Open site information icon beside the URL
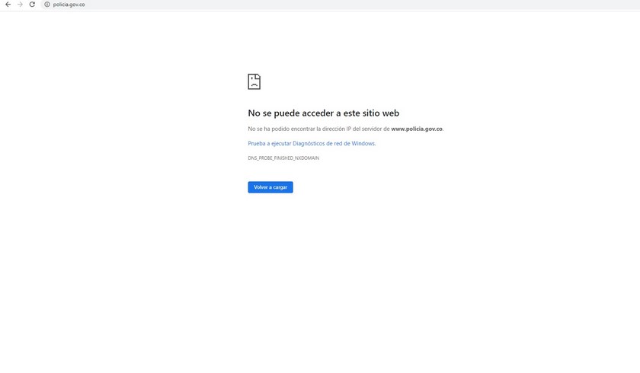The width and height of the screenshot is (640, 373). coord(46,5)
